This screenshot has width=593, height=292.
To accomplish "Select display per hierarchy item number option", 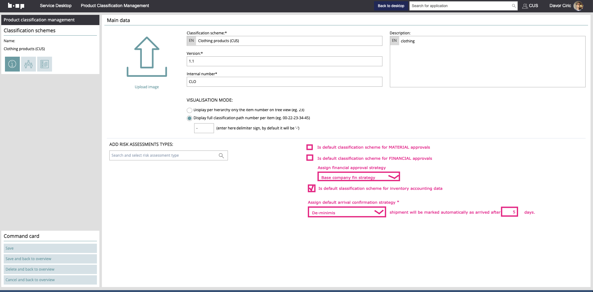I will (x=190, y=110).
